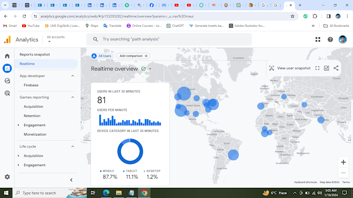Image resolution: width=353 pixels, height=198 pixels.
Task: Share this report via share icon
Action: point(336,68)
